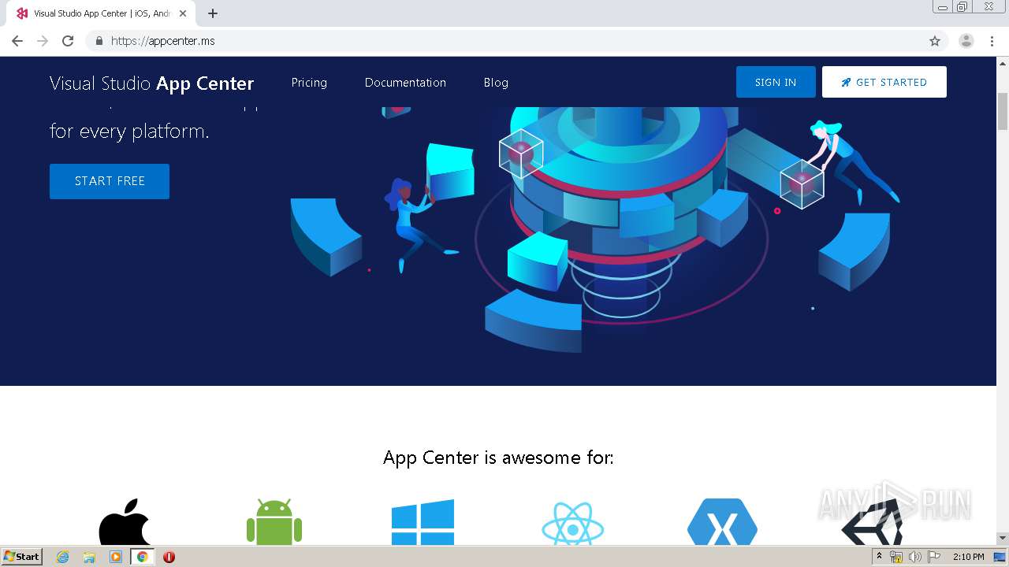Click the GET STARTED button
Image resolution: width=1009 pixels, height=567 pixels.
click(884, 82)
